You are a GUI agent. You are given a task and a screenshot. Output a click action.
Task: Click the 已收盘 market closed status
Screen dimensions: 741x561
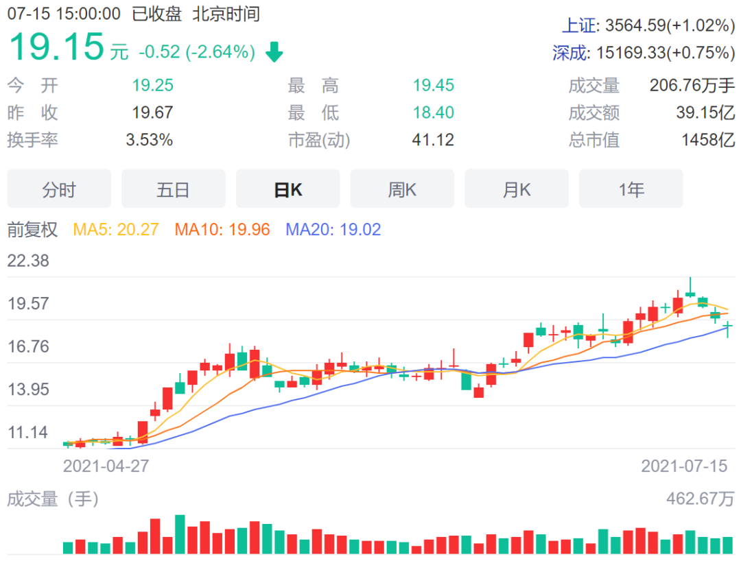156,14
